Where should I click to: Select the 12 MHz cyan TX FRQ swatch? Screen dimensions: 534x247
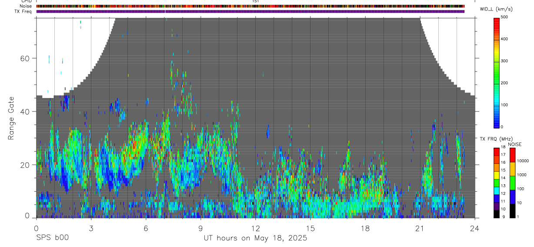pyautogui.click(x=497, y=191)
